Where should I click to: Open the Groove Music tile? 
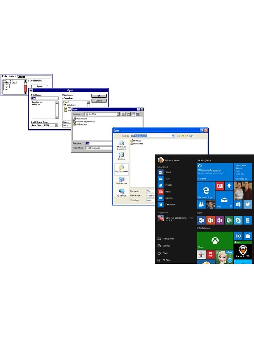click(x=238, y=236)
